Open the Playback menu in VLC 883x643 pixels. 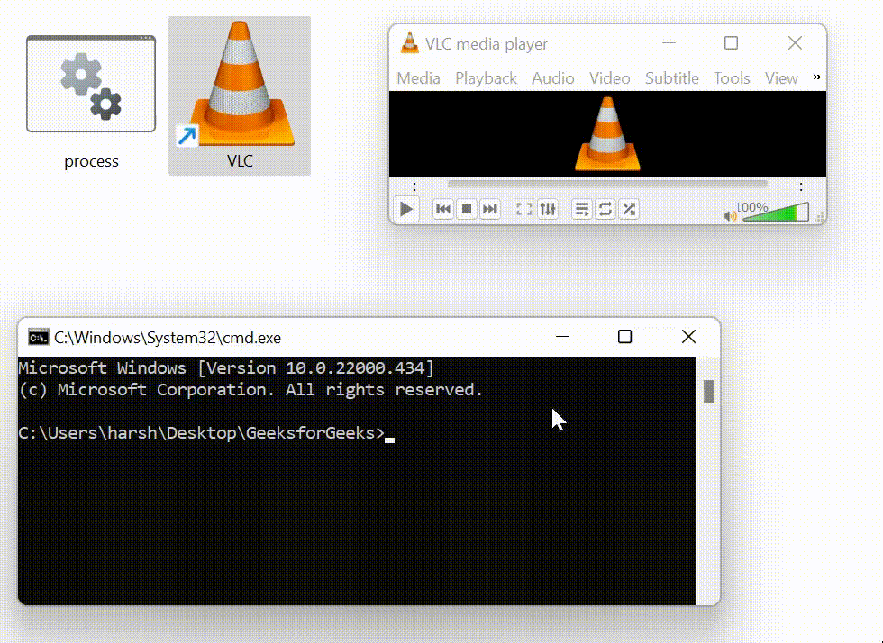pyautogui.click(x=486, y=78)
